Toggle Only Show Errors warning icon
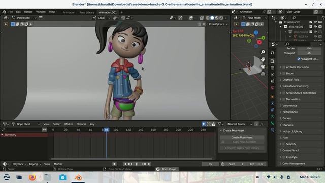The height and width of the screenshot is (183, 325). pos(213,124)
